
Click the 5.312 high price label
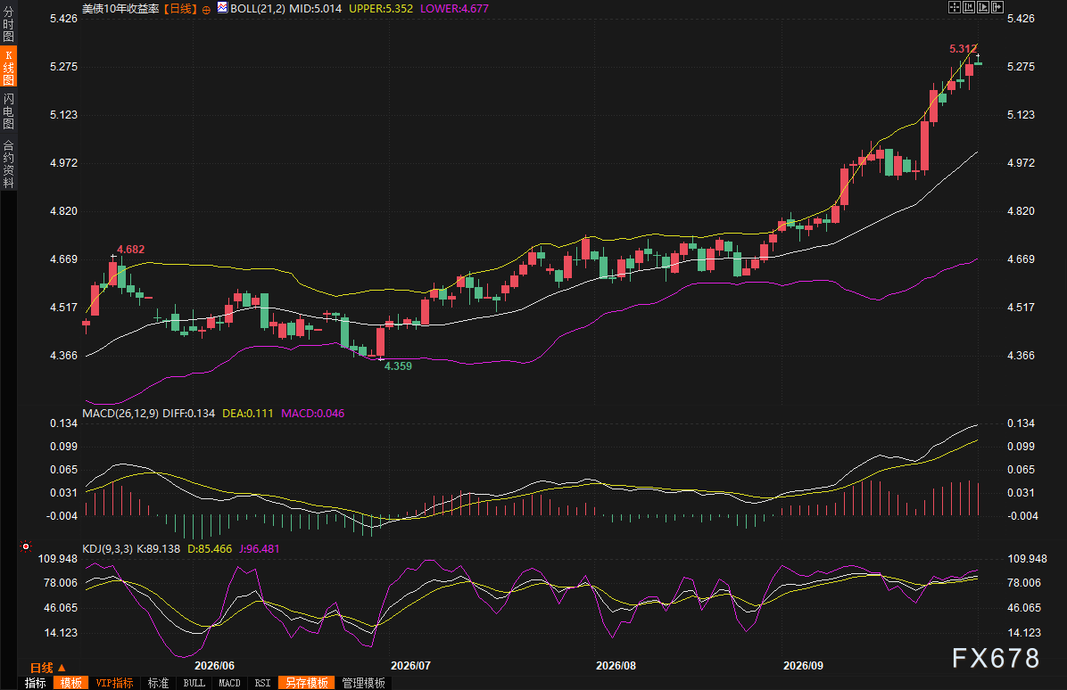pyautogui.click(x=963, y=49)
